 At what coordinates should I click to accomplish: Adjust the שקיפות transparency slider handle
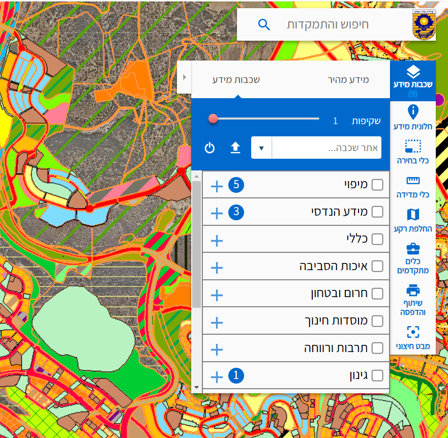213,119
